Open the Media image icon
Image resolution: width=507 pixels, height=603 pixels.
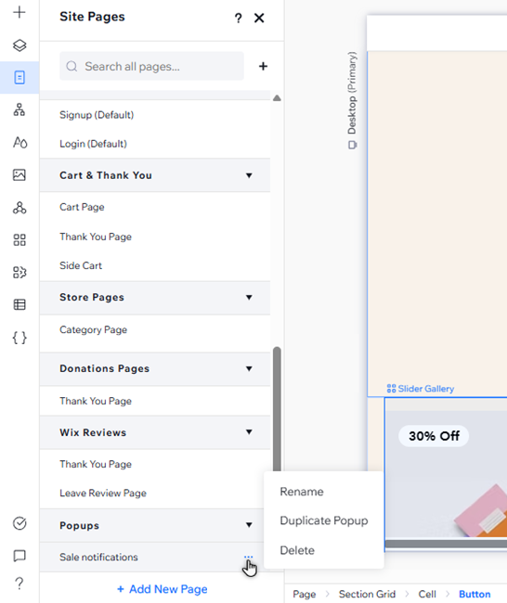click(19, 175)
